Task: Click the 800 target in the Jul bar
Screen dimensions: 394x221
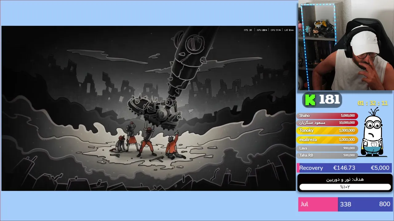Action: click(x=384, y=204)
